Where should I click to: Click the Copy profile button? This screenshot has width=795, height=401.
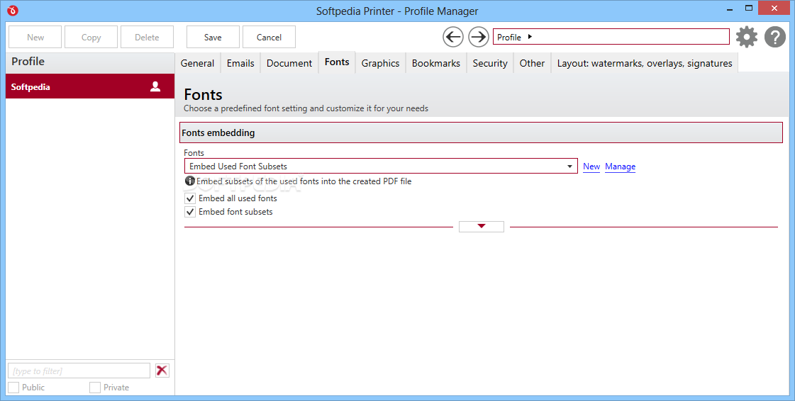coord(91,37)
